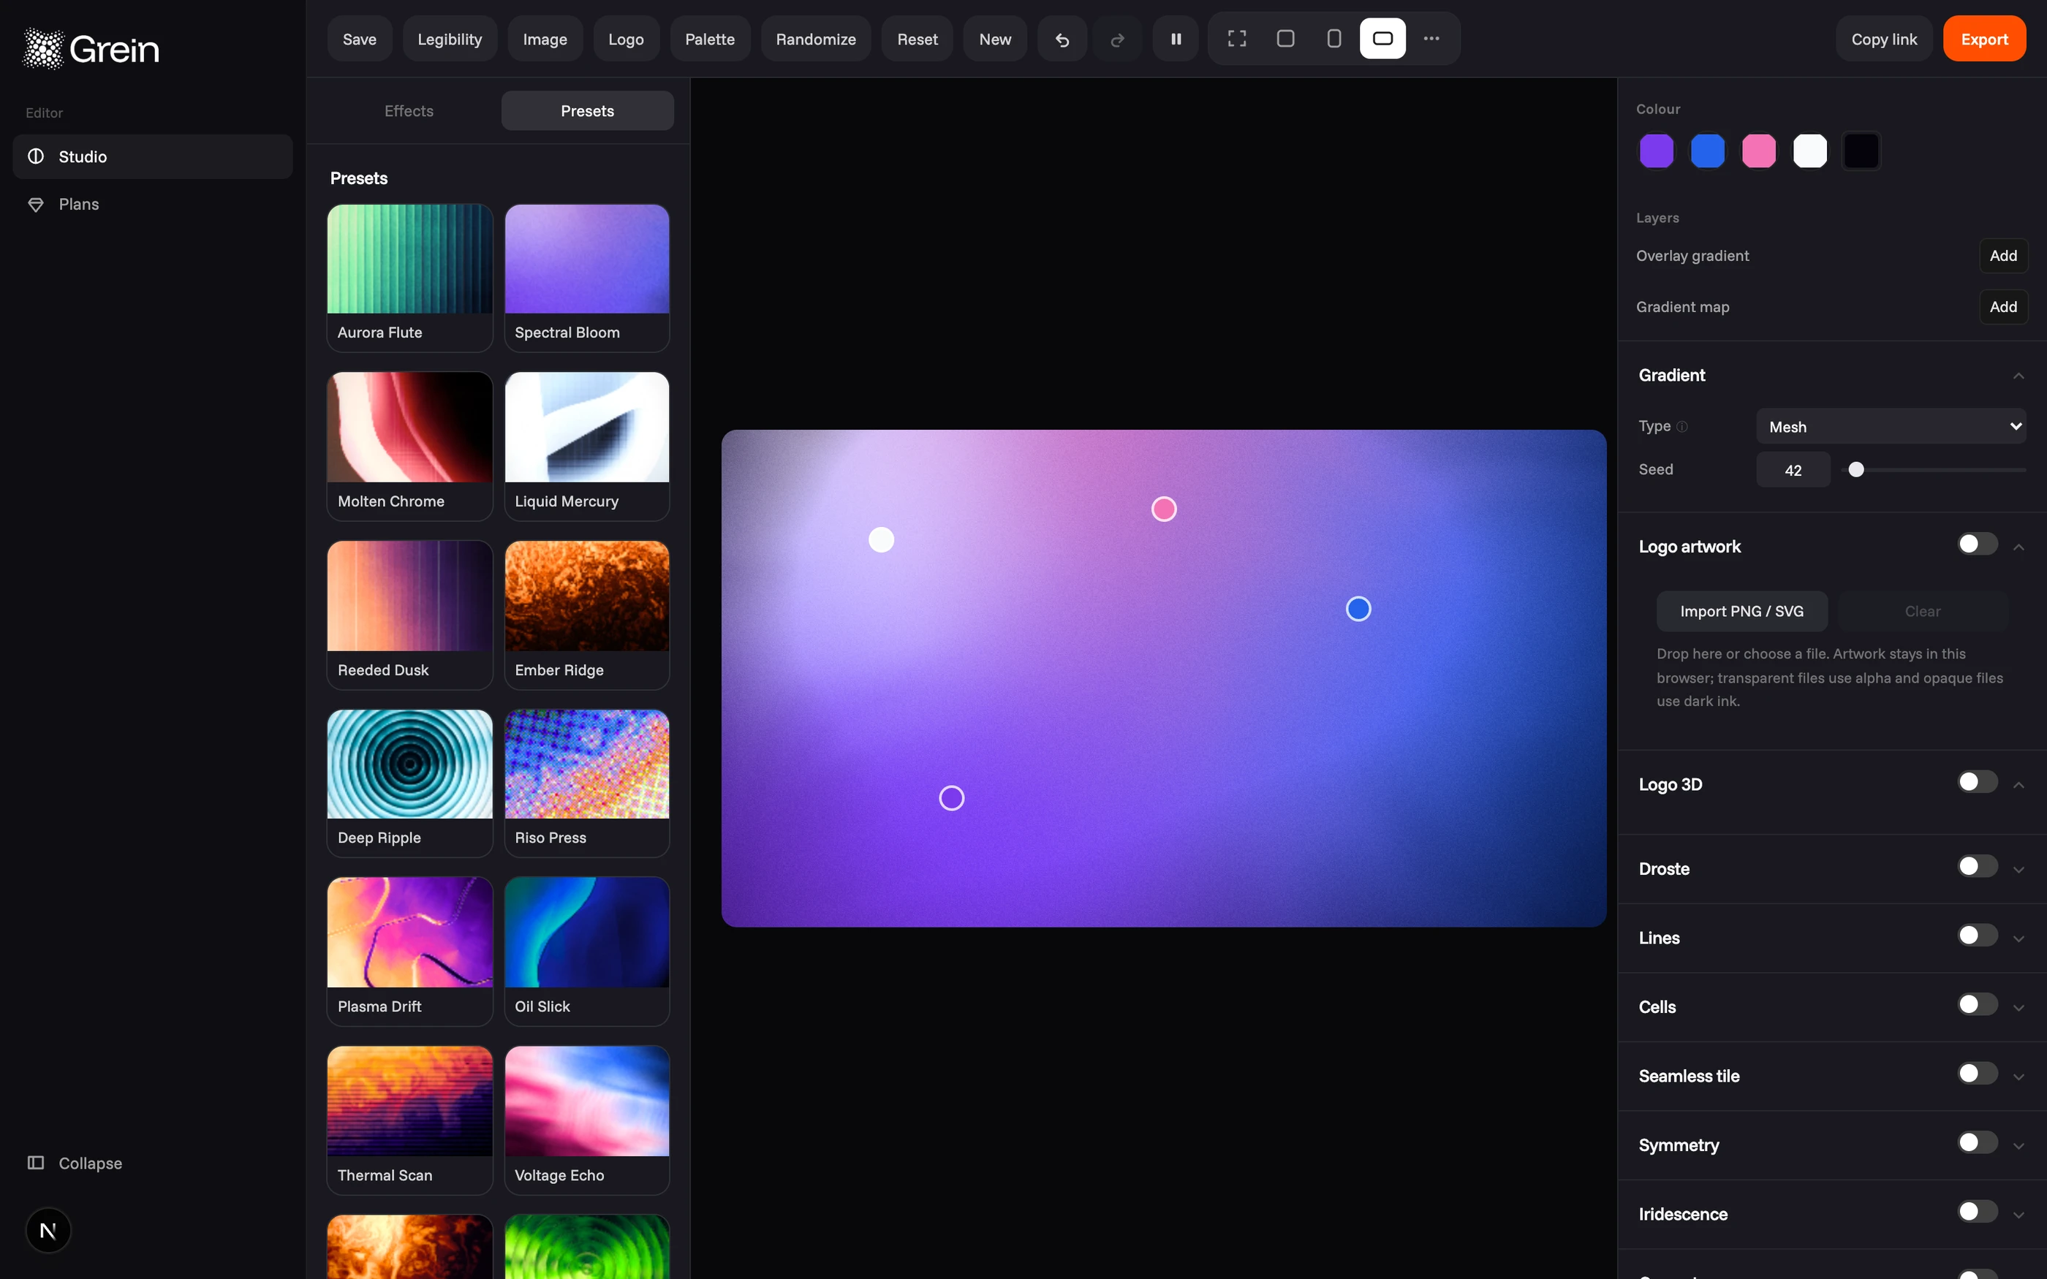The height and width of the screenshot is (1279, 2047).
Task: Open the user avatar N
Action: coord(48,1231)
